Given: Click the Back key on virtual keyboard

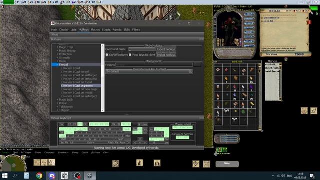Looking at the screenshot, I should (126, 129).
